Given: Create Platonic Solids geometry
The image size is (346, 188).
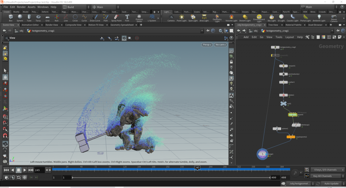Looking at the screenshot, I should pos(139,18).
